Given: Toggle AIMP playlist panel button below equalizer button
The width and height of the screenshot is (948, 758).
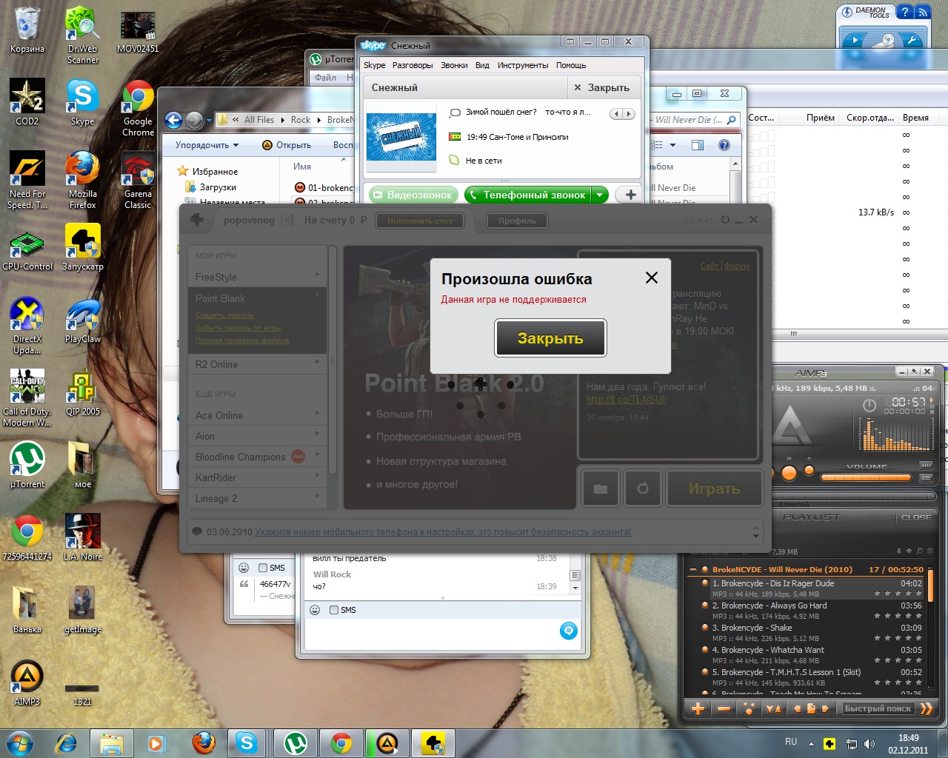Looking at the screenshot, I should pyautogui.click(x=925, y=478).
